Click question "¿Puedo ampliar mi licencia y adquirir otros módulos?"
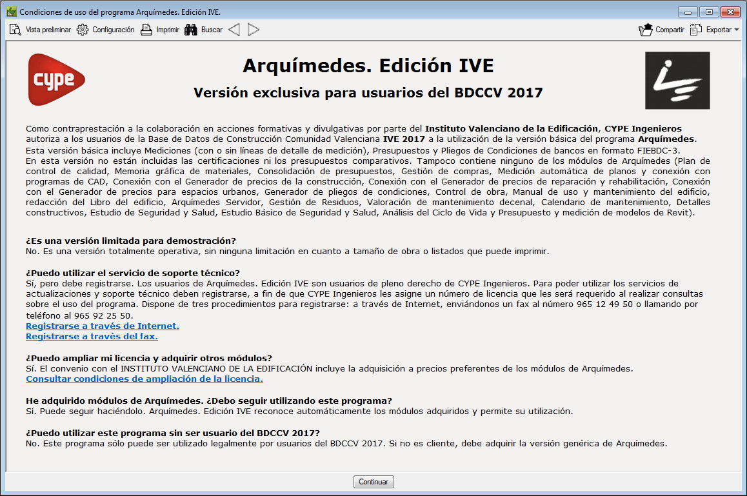747x496 pixels. pos(149,358)
